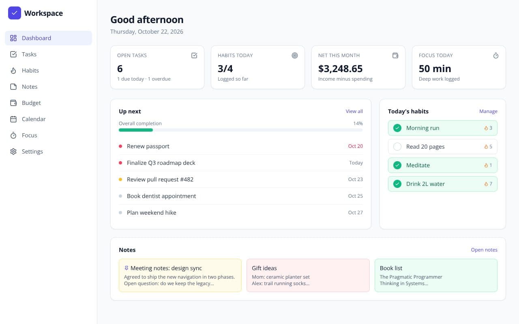The height and width of the screenshot is (324, 519).
Task: Click the overall completion progress bar
Action: (x=241, y=130)
